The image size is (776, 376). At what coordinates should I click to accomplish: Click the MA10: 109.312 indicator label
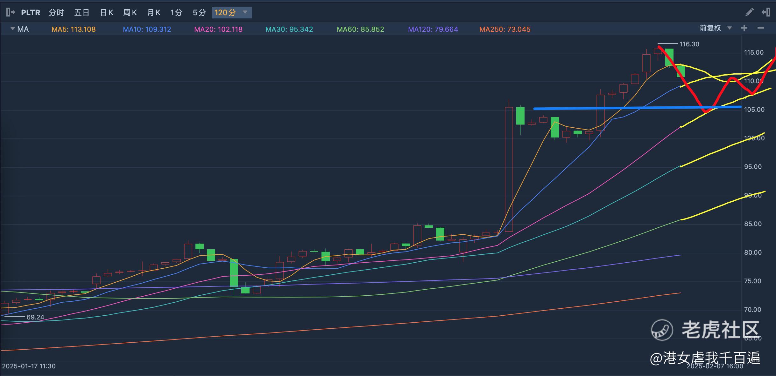click(x=147, y=30)
